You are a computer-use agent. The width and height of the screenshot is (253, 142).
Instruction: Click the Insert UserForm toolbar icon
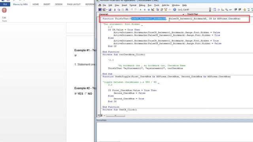coord(104,9)
